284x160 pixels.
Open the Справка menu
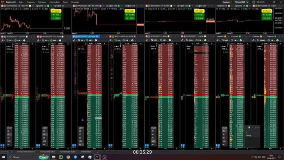75,2
